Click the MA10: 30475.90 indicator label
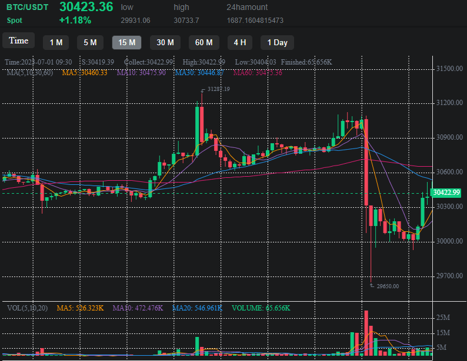Viewport: 467px width, 361px height. [x=141, y=73]
